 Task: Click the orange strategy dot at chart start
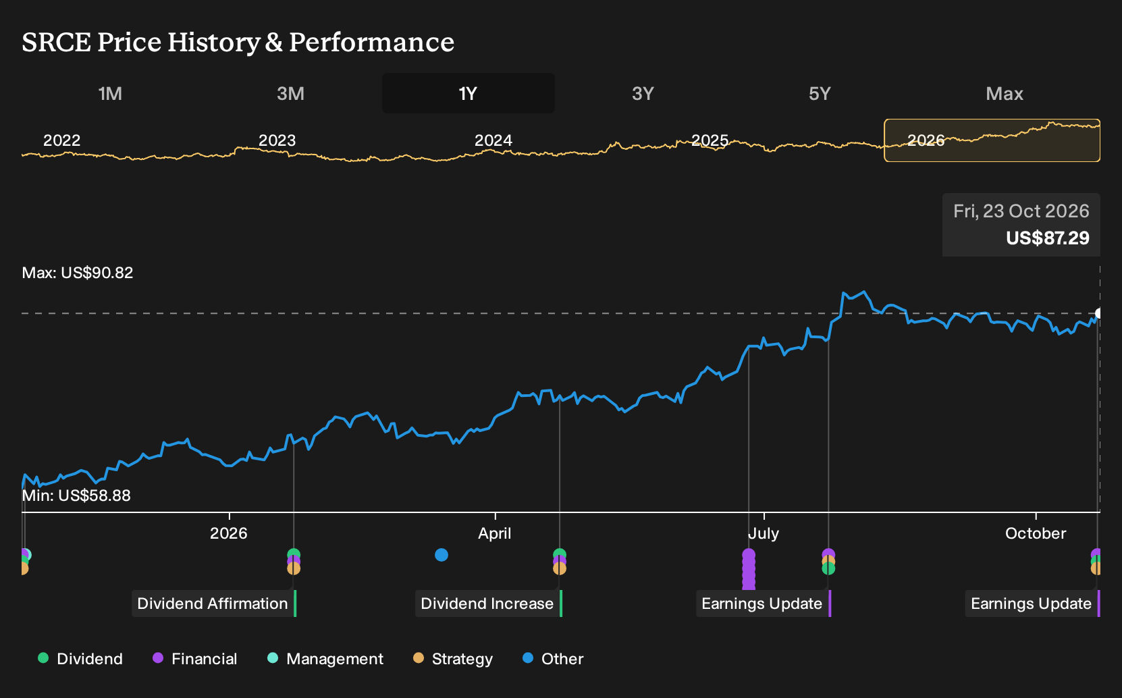(x=24, y=569)
